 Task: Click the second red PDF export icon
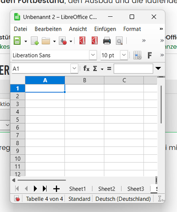tap(95, 40)
